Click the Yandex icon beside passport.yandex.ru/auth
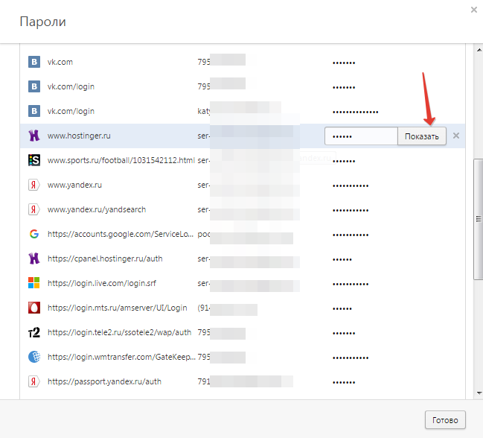Image resolution: width=483 pixels, height=438 pixels. (34, 381)
